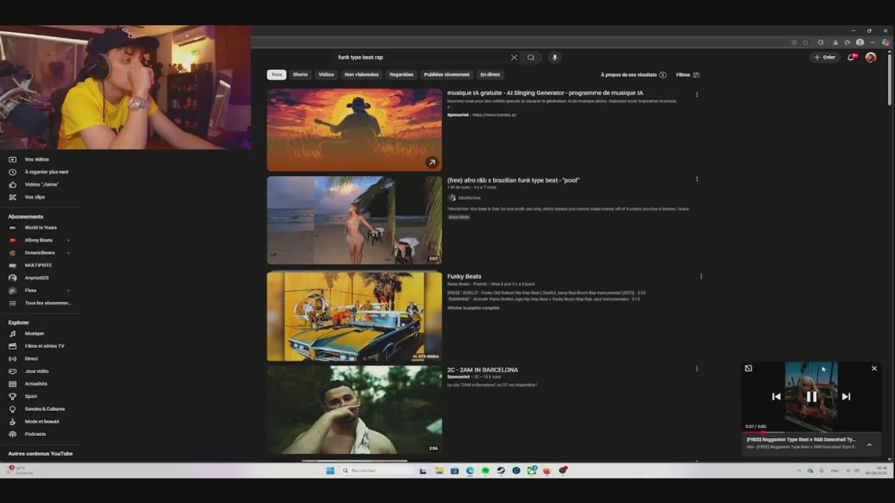895x503 pixels.
Task: Skip to next track in miniplayer
Action: (x=846, y=396)
